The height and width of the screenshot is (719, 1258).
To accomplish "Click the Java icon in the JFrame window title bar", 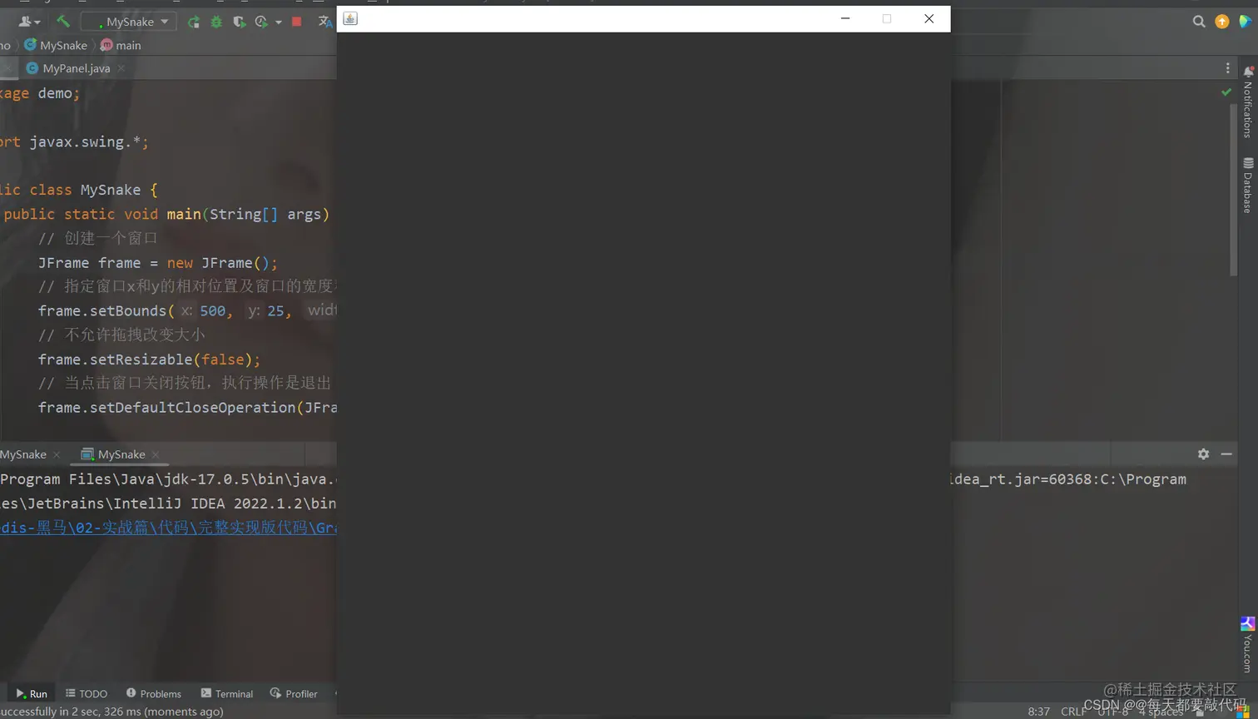I will tap(350, 18).
